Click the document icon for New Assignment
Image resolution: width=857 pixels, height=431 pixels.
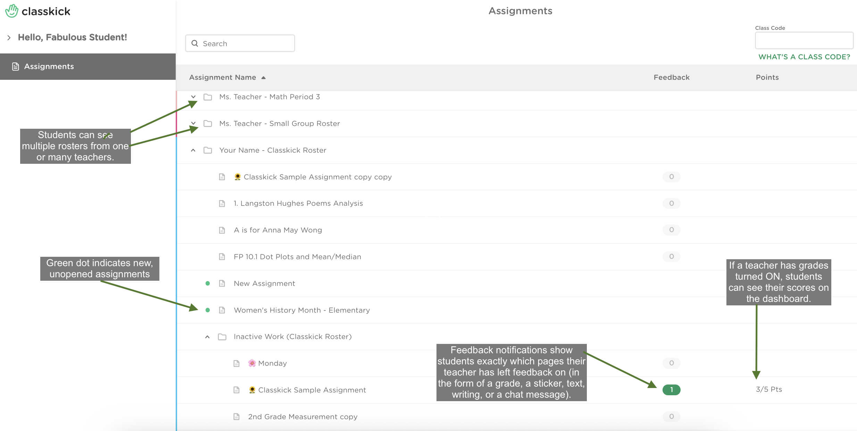point(222,284)
